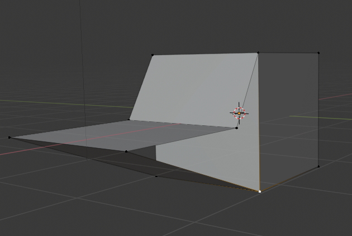Select vertex where flat plane meets slanted face on left
Viewport: 352px width, 236px height.
coord(129,120)
